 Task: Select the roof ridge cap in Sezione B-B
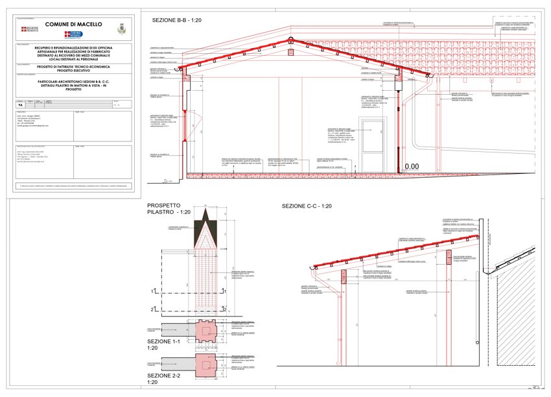click(x=290, y=41)
